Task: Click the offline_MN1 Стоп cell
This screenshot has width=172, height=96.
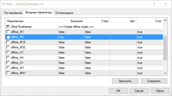Action: point(150,73)
